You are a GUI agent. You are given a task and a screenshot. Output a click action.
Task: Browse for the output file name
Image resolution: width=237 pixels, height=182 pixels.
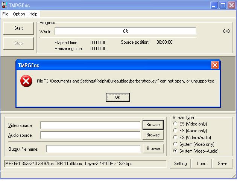click(153, 148)
